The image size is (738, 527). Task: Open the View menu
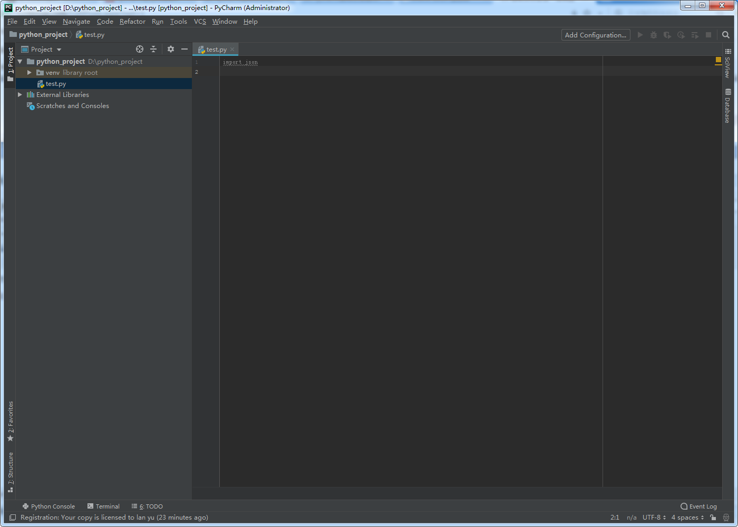(x=49, y=22)
